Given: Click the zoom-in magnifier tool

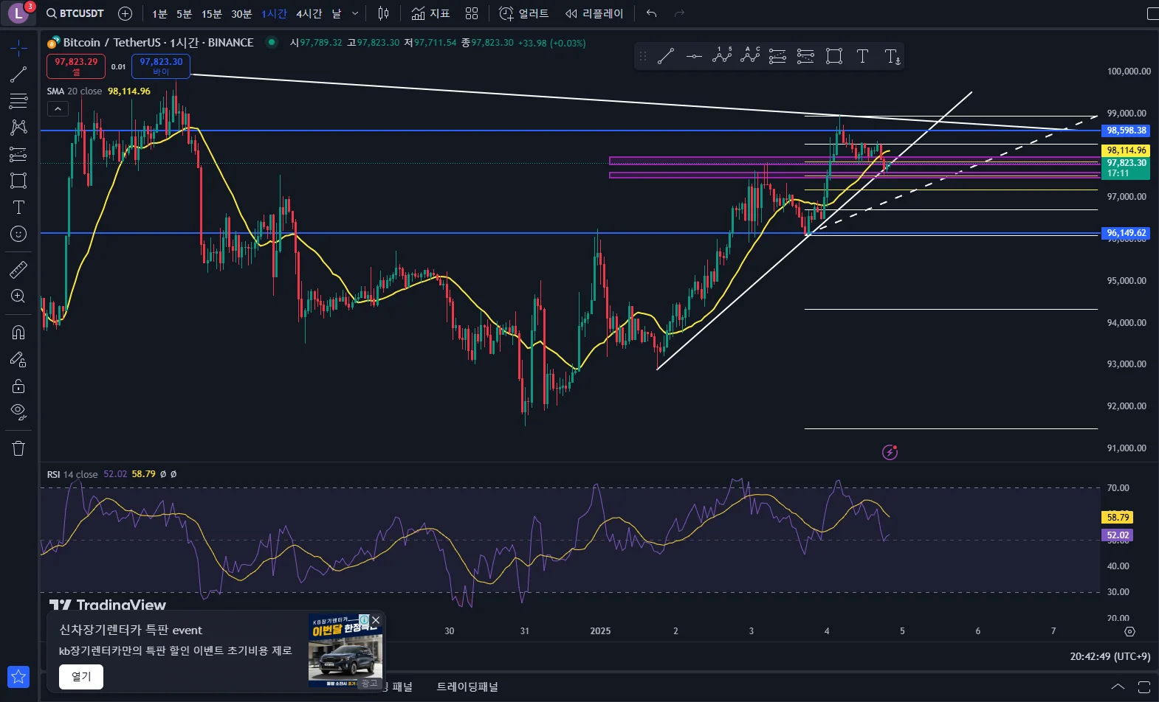Looking at the screenshot, I should coord(18,296).
